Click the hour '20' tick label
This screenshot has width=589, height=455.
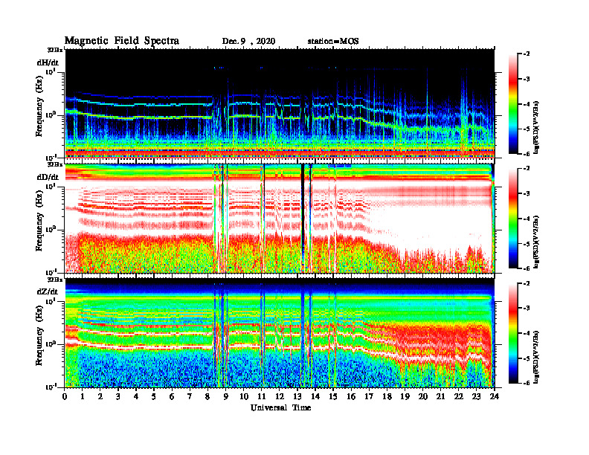coord(422,397)
